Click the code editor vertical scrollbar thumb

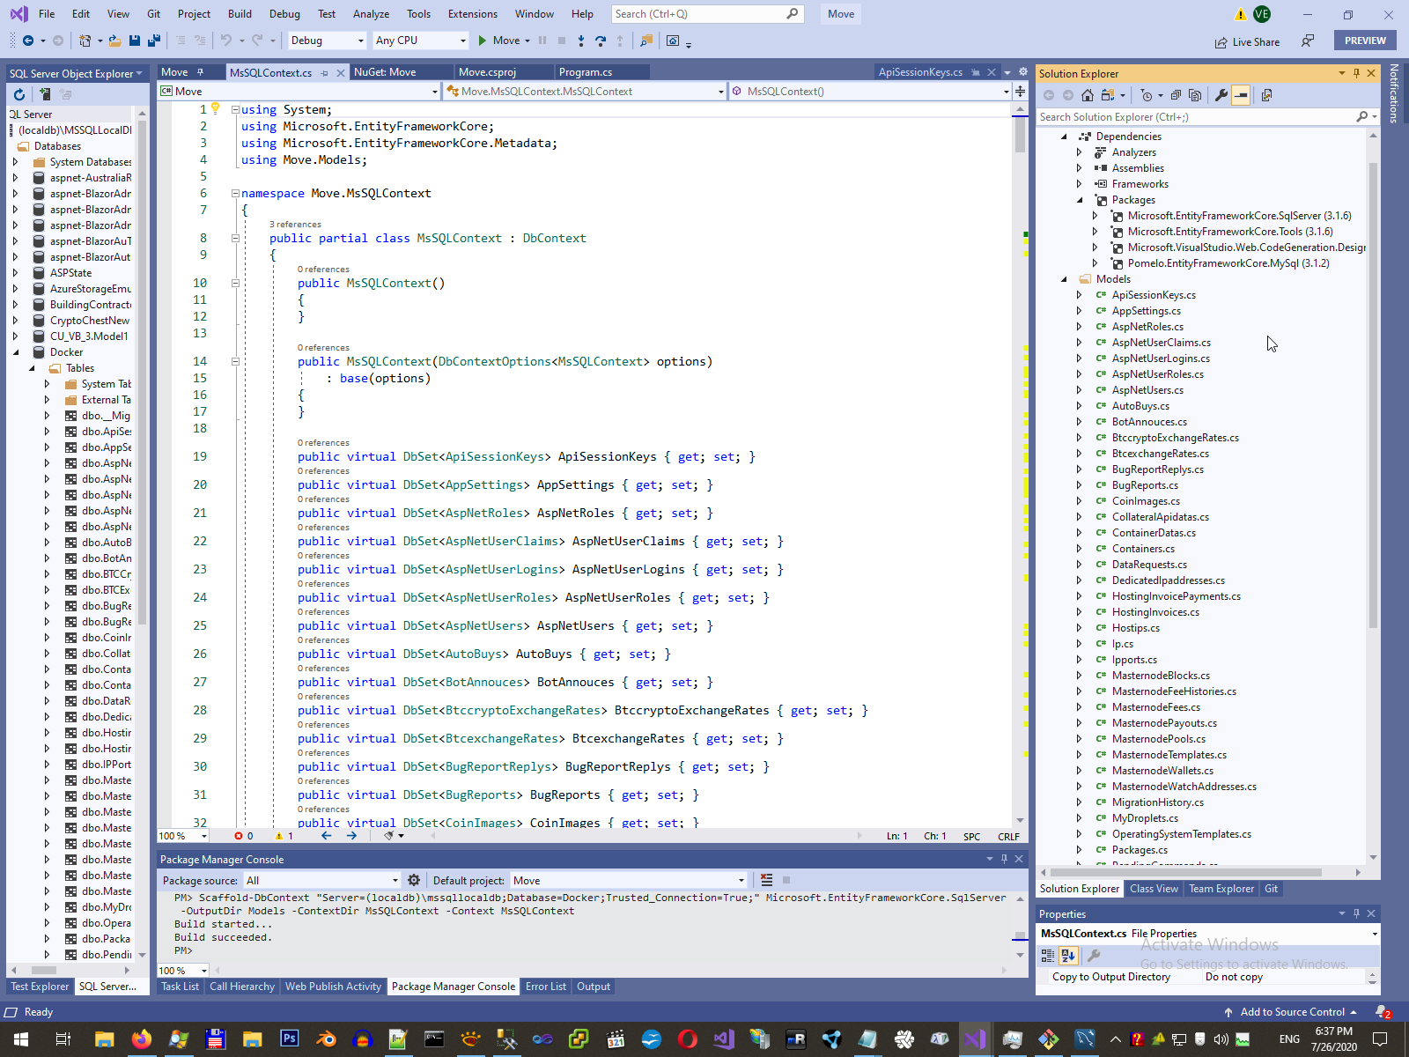(x=1020, y=137)
